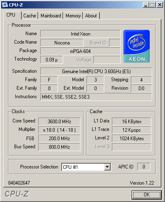
Task: Click the Package value mPGA-604
Action: tap(80, 51)
